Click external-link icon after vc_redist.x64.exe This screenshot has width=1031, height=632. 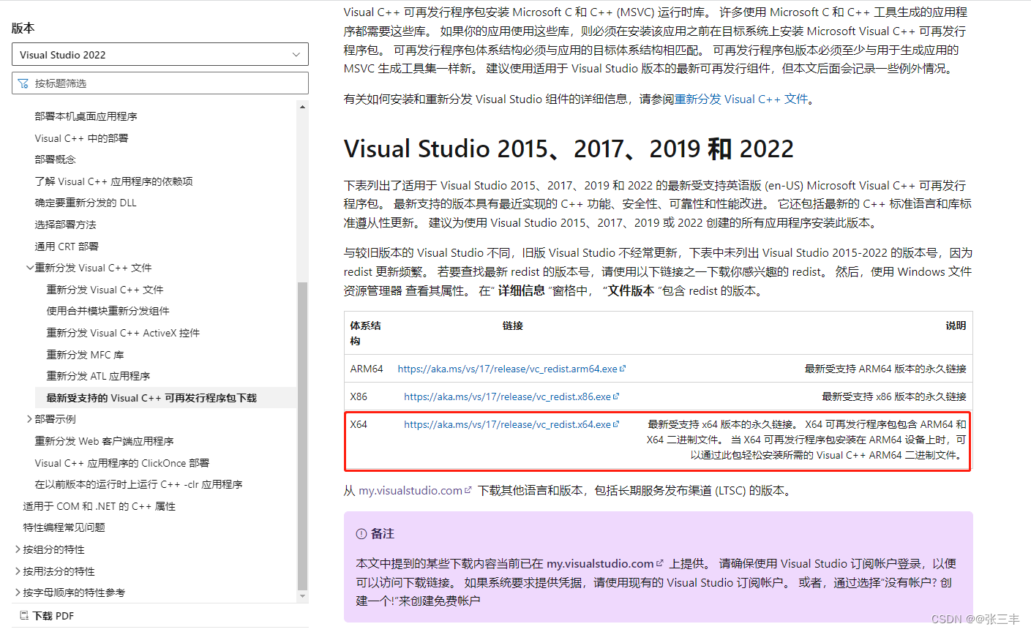click(x=616, y=424)
